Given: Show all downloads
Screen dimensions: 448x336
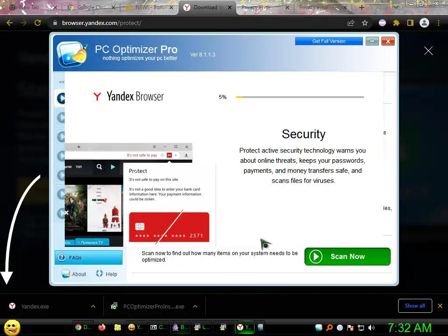Looking at the screenshot, I should tap(415, 306).
